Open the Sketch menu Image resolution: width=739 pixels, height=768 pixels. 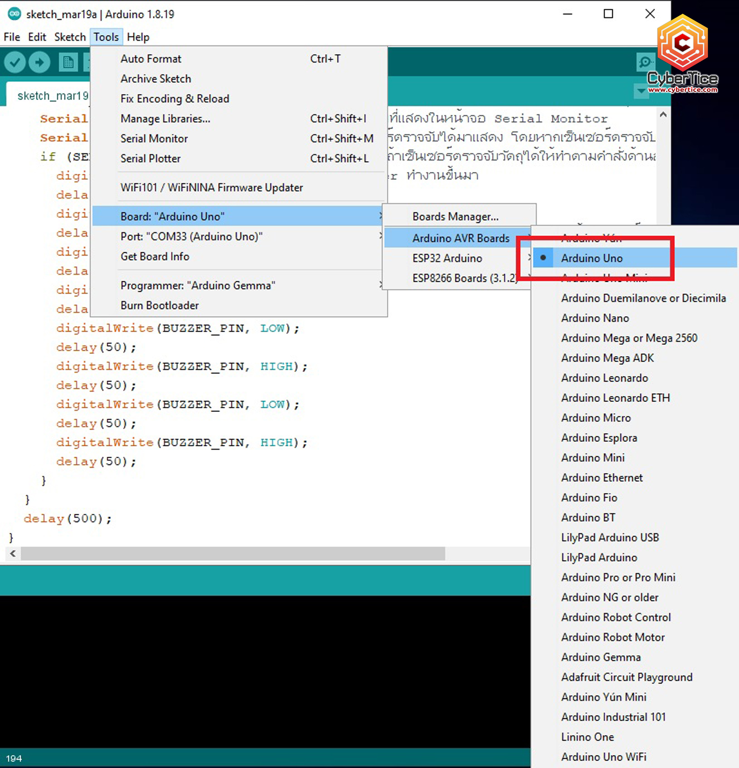tap(69, 37)
